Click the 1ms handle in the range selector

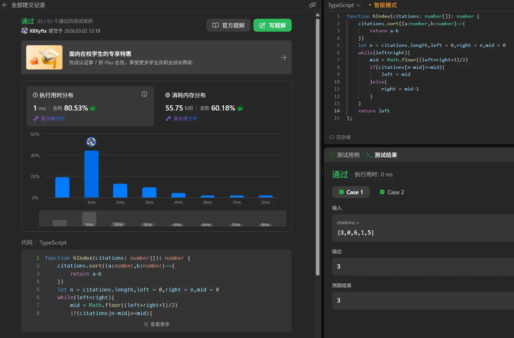[x=89, y=220]
